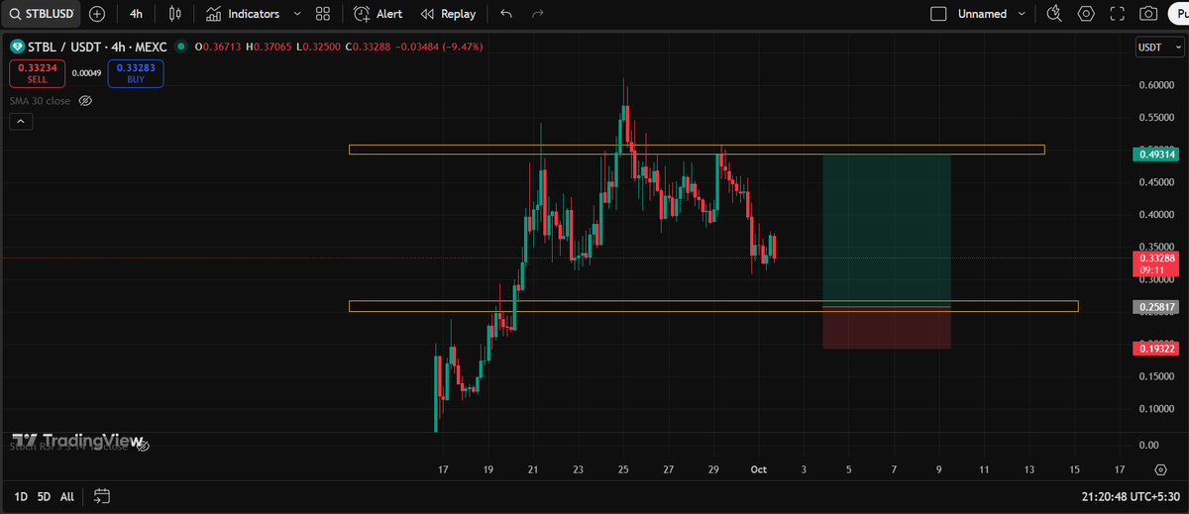Open the candlestick chart type selector
The width and height of the screenshot is (1189, 514).
tap(175, 14)
